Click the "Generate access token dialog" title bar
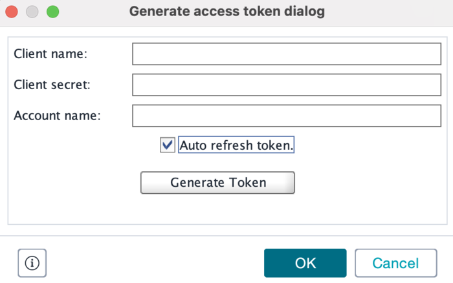The height and width of the screenshot is (283, 453). click(x=226, y=12)
